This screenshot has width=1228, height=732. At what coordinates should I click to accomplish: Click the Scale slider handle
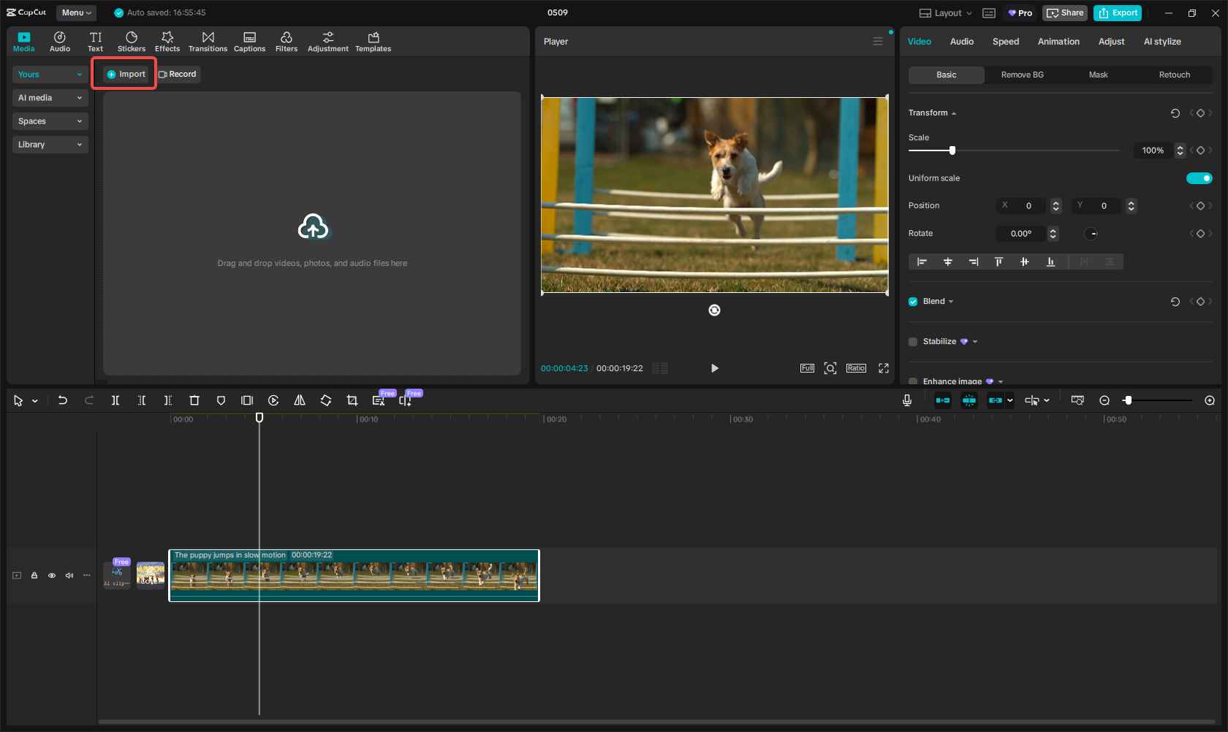(951, 150)
